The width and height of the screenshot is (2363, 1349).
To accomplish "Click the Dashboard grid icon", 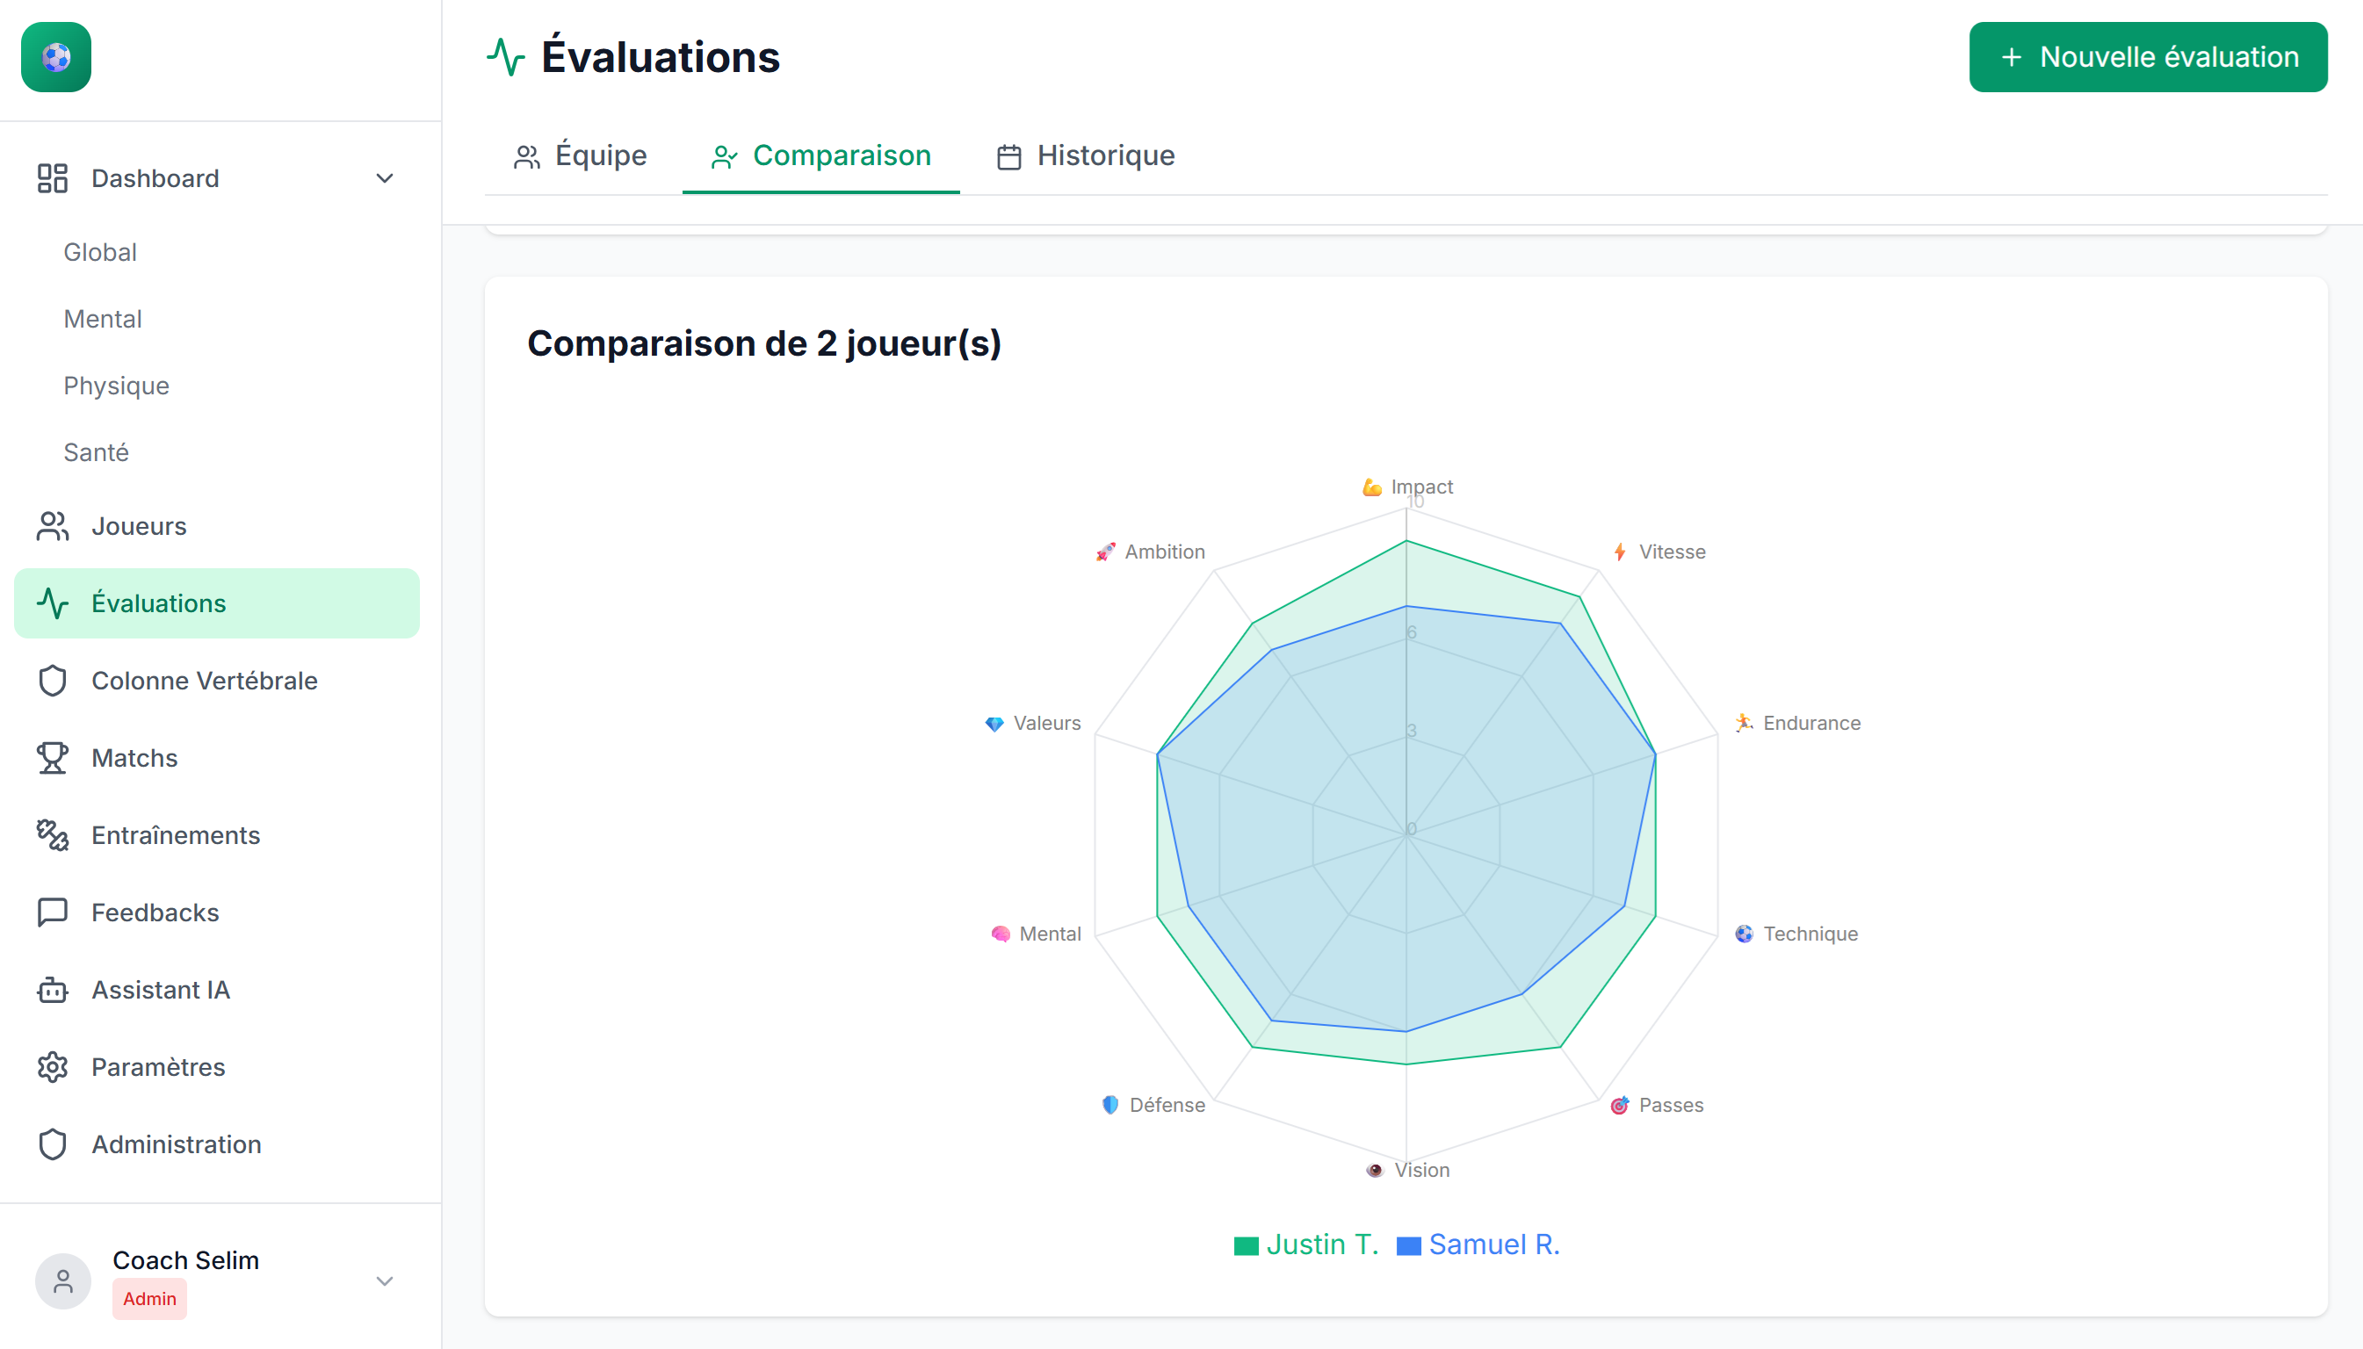I will (x=52, y=178).
